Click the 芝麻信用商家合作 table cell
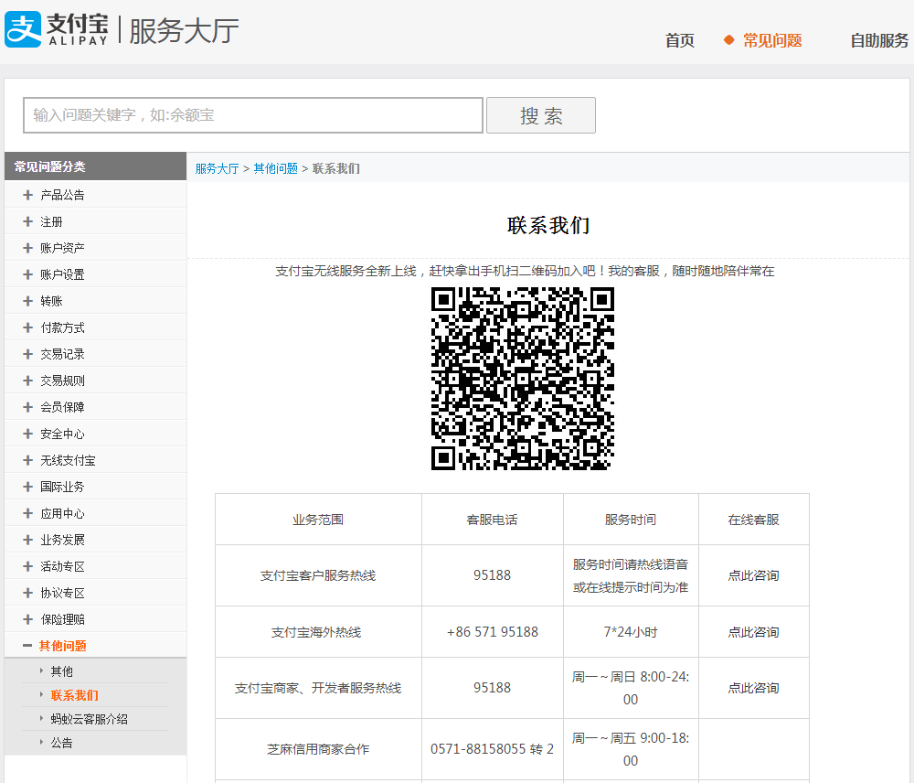 (x=318, y=749)
